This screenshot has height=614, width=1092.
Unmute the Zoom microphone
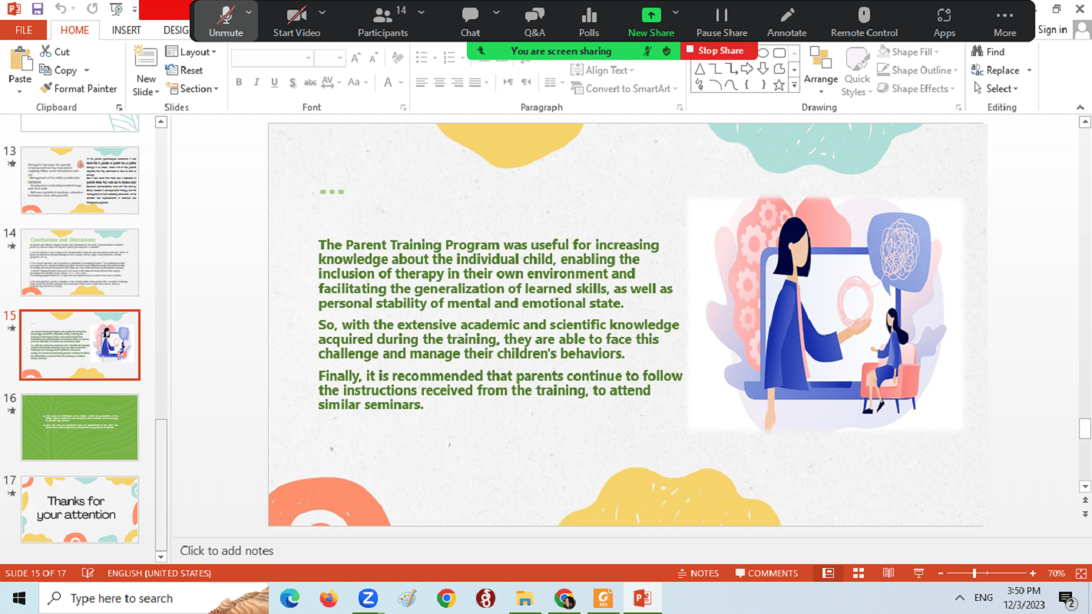[x=225, y=21]
